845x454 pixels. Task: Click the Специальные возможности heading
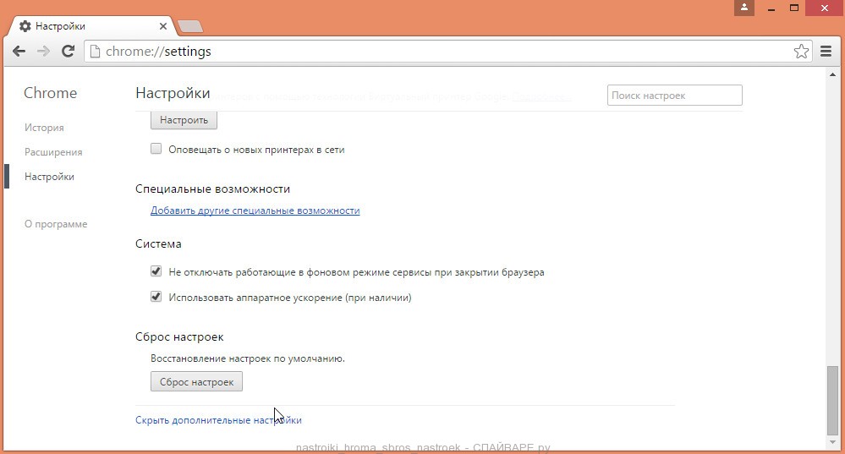tap(213, 189)
